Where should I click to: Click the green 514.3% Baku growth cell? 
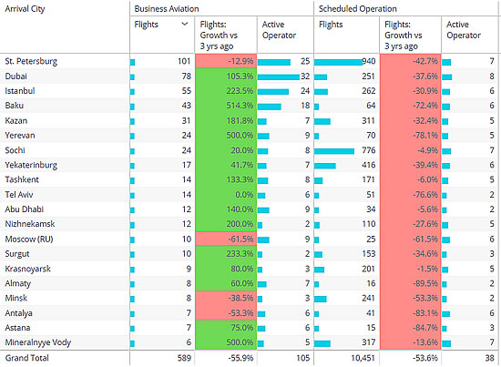click(x=226, y=106)
